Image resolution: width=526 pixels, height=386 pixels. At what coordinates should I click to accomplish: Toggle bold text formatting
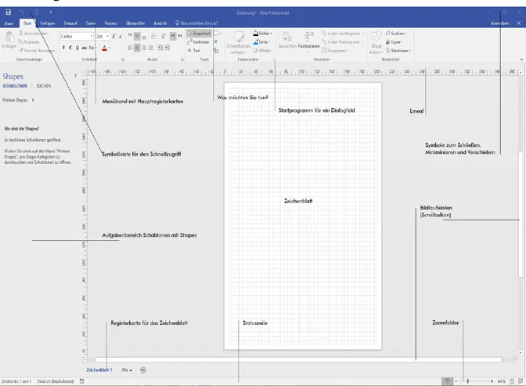[63, 48]
